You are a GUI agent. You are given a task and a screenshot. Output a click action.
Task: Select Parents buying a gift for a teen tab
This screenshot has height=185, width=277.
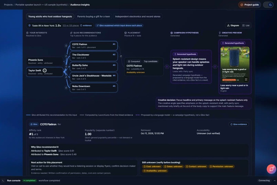click(93, 17)
